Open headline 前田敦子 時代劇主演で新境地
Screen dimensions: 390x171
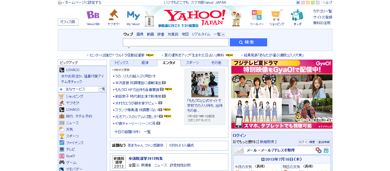(x=138, y=96)
